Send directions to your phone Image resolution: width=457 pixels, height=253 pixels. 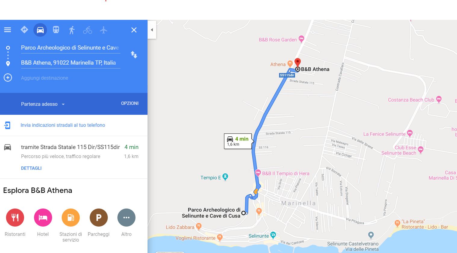pos(63,125)
